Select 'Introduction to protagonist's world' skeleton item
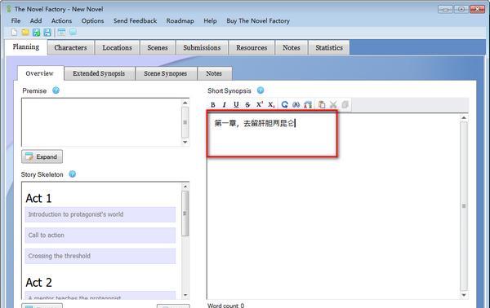Image resolution: width=490 pixels, height=308 pixels. (x=100, y=214)
